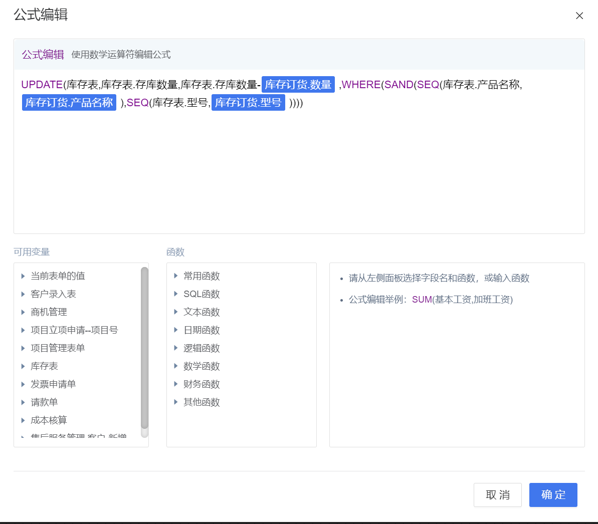Select 库存表 variable label
This screenshot has width=598, height=524.
[44, 366]
